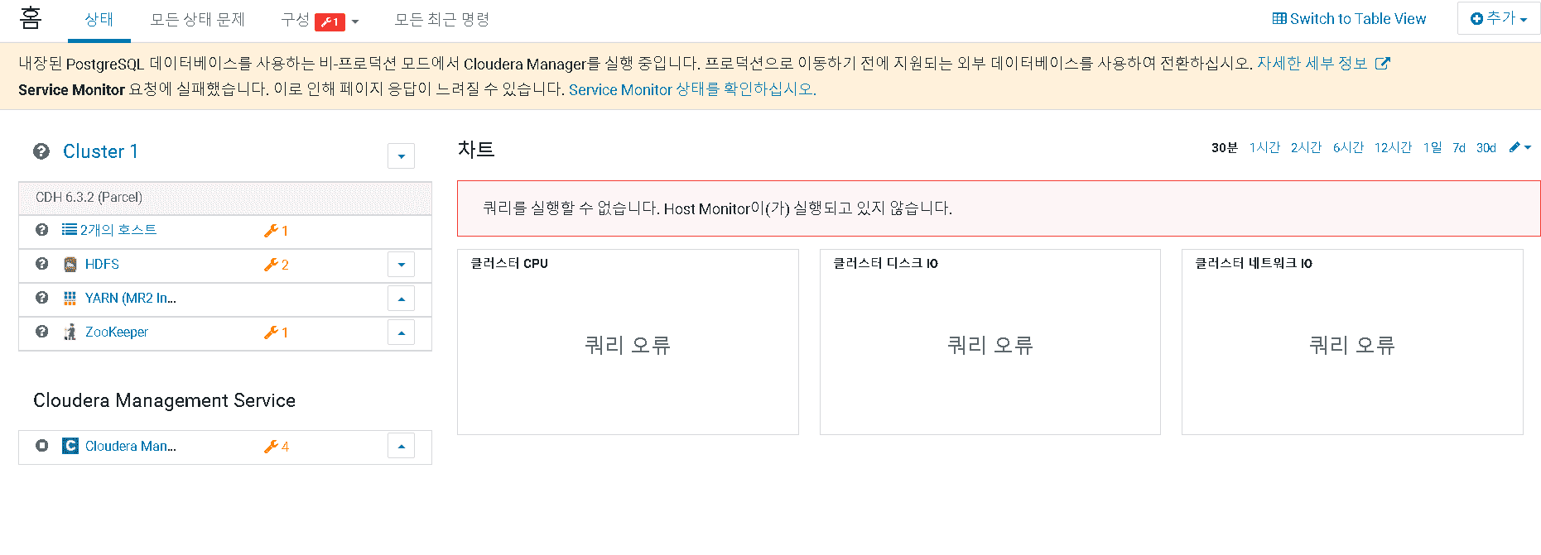This screenshot has height=555, width=1541.
Task: Open the YARN actions dropdown
Action: pos(402,299)
